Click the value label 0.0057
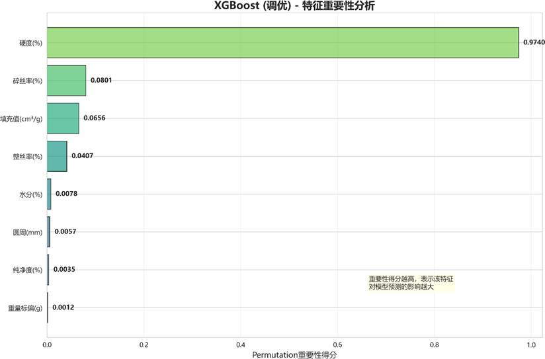 click(65, 231)
